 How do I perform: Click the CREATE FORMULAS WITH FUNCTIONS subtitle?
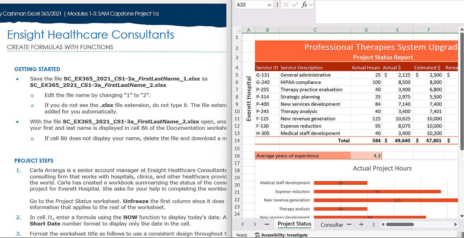click(60, 47)
